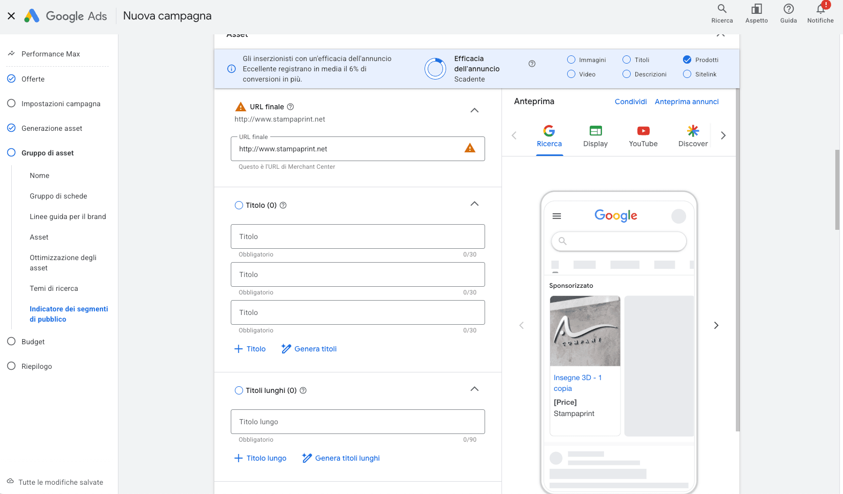The image size is (843, 494).
Task: Jump to Nome subsection
Action: coord(39,175)
